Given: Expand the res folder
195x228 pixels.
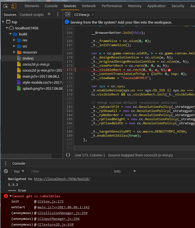Looking at the screenshot, I should click(x=15, y=40).
